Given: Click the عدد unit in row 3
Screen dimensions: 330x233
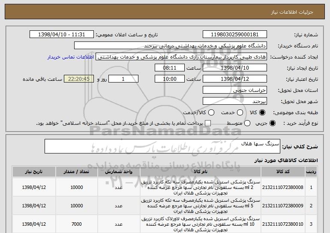Looking at the screenshot, I should [119, 224].
